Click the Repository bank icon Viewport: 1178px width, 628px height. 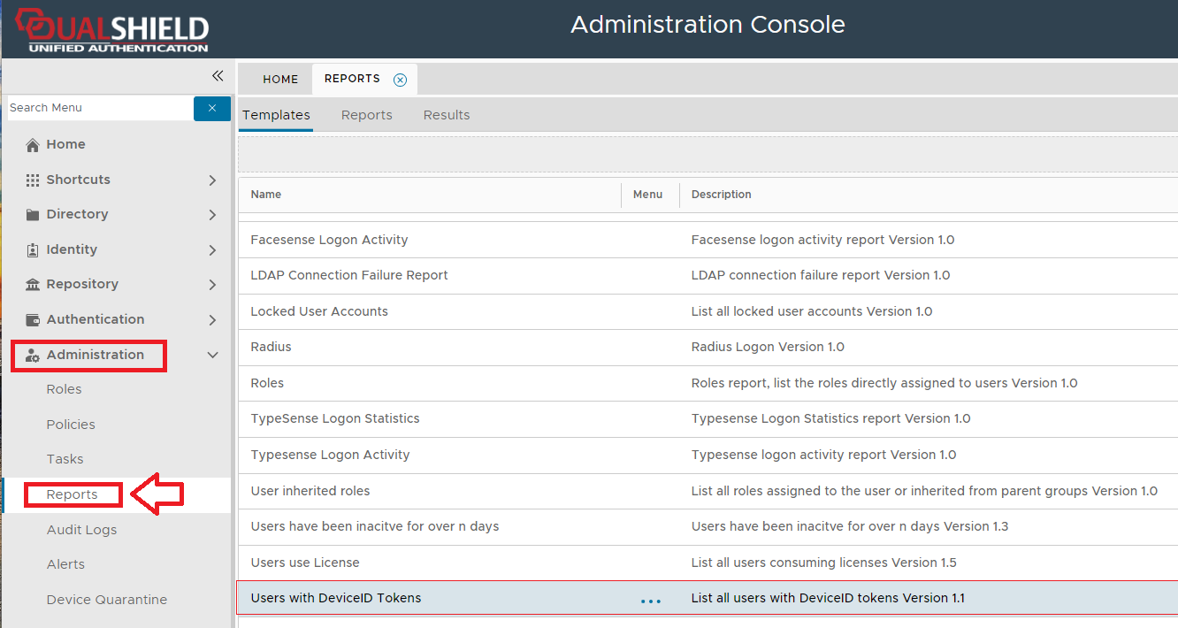coord(33,285)
